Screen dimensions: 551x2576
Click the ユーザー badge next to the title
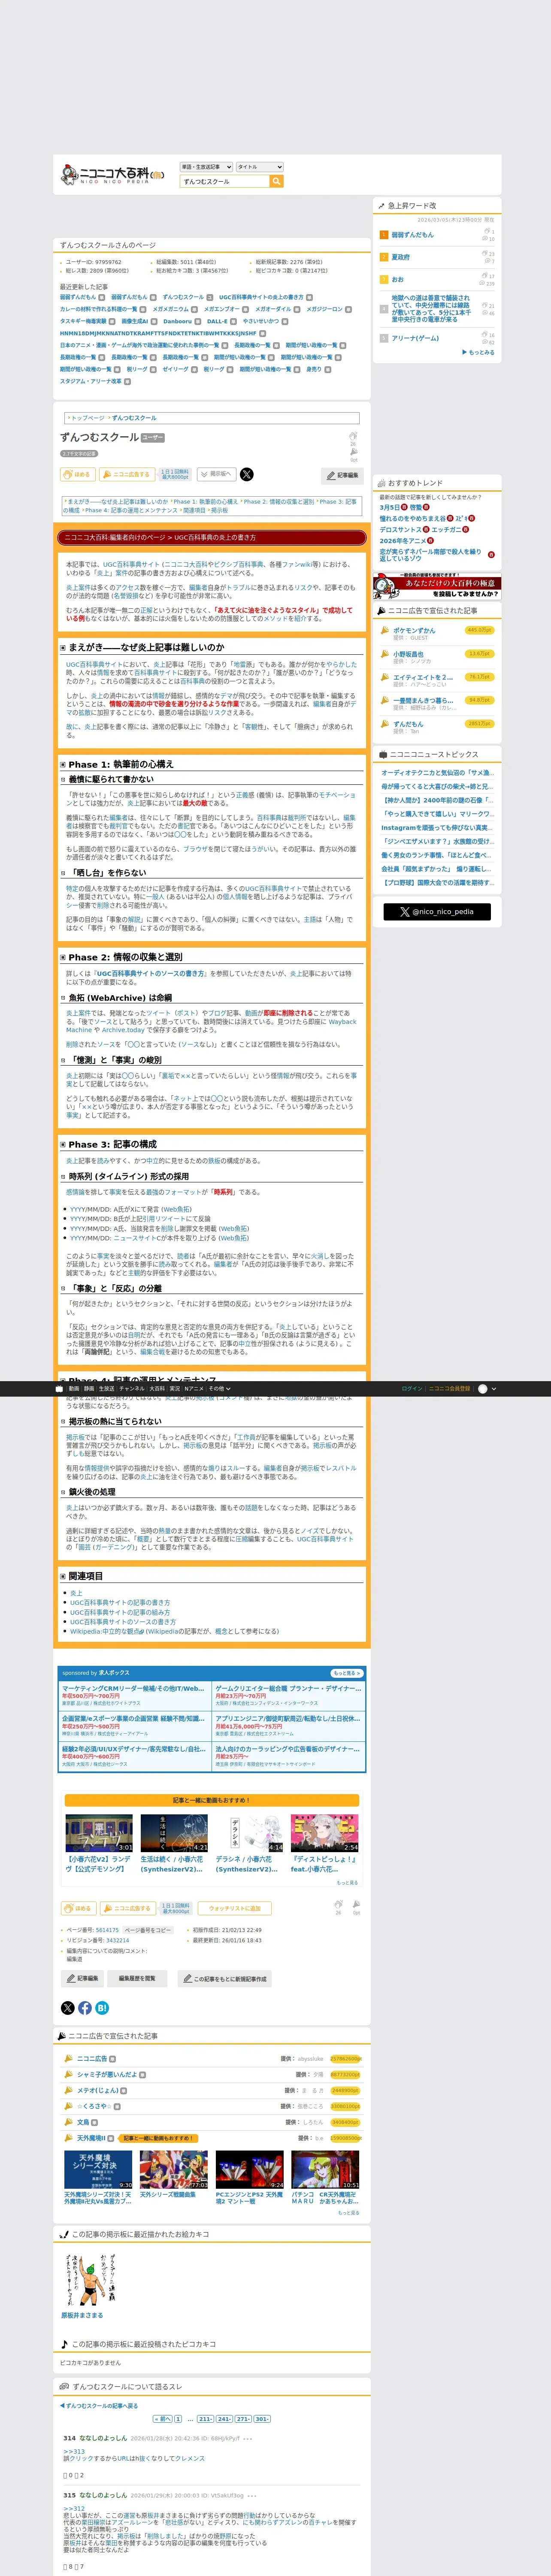click(x=153, y=438)
